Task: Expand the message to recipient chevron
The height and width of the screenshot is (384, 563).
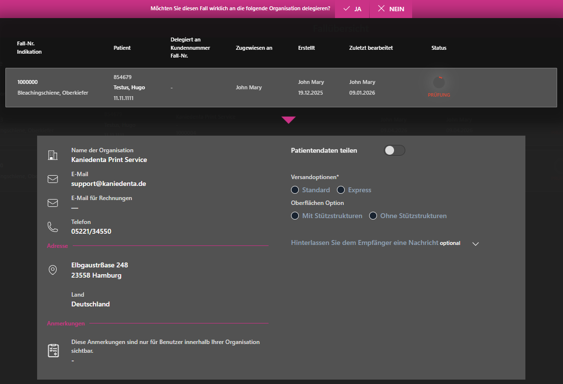Action: [x=476, y=243]
